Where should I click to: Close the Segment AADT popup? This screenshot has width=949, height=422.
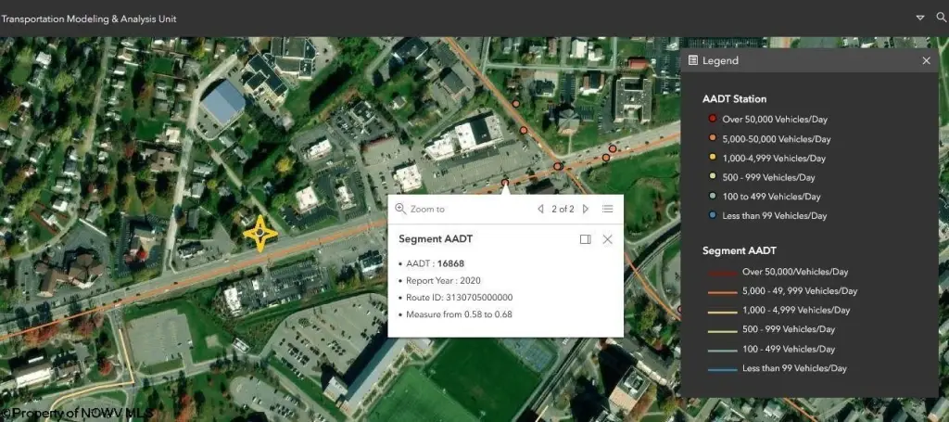coord(608,239)
